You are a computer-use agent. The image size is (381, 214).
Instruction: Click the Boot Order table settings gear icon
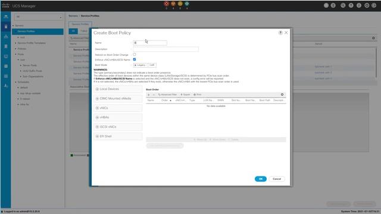click(282, 95)
